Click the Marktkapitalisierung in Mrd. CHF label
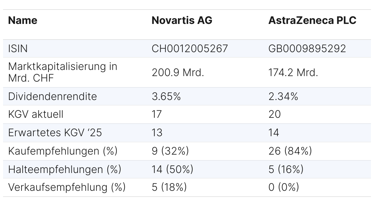Viewport: 374px width, 200px height. tap(63, 72)
